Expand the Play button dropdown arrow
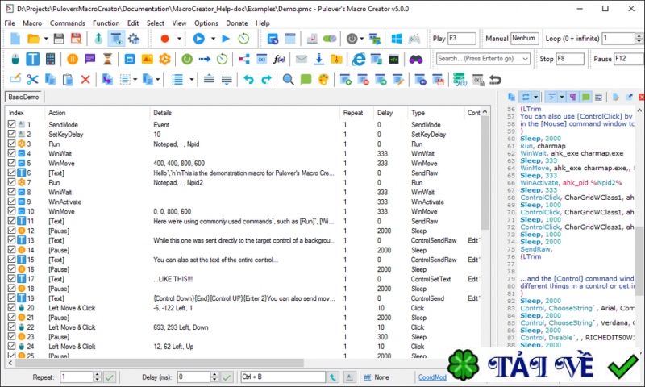 (213, 39)
